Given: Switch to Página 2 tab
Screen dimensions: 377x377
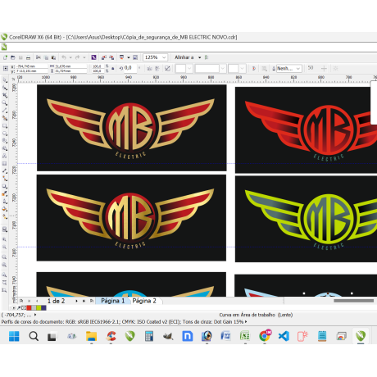Looking at the screenshot, I should coord(144,301).
